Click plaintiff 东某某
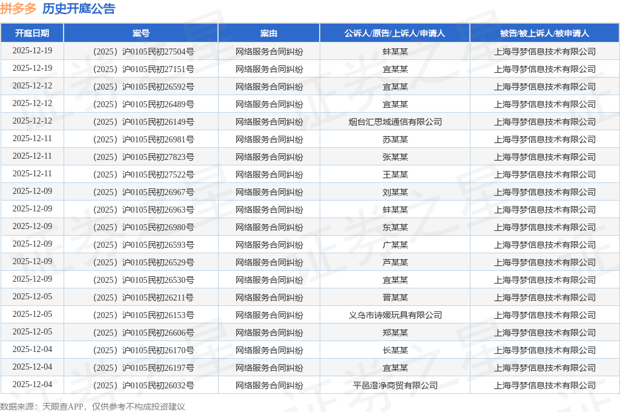This screenshot has height=412, width=620. [x=395, y=227]
